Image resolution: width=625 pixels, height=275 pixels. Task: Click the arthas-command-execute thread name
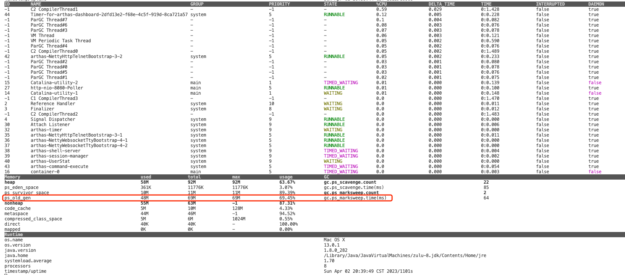pyautogui.click(x=59, y=166)
